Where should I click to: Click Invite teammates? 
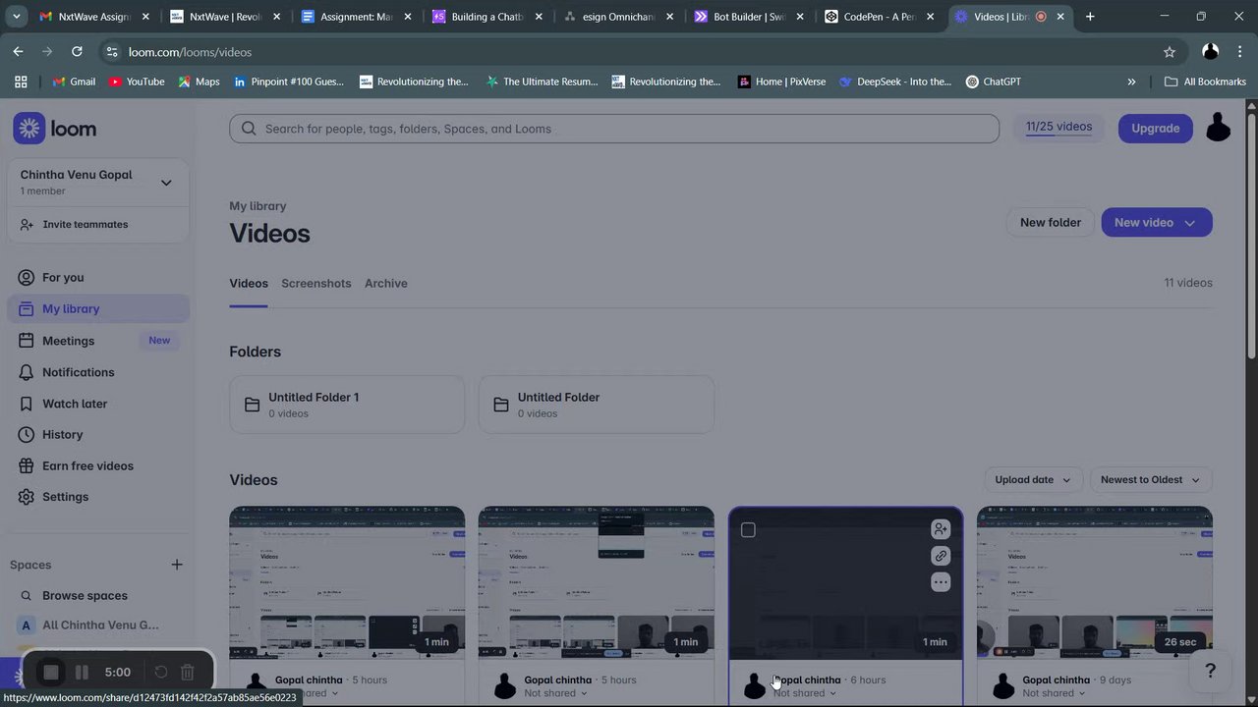(75, 224)
